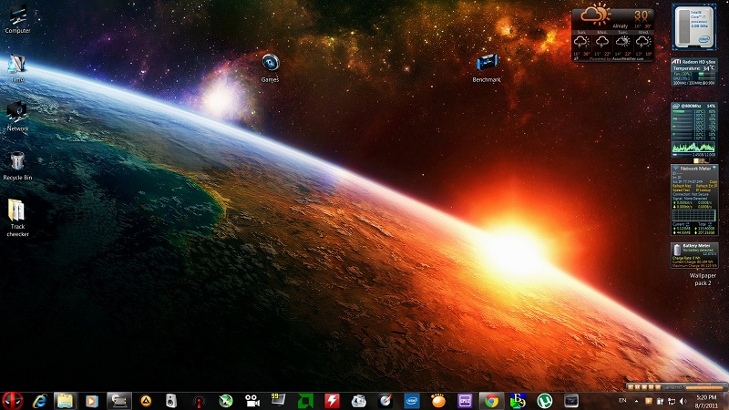729x410 pixels.
Task: Open the Fraps monitor icon showing 99
Action: tap(278, 400)
